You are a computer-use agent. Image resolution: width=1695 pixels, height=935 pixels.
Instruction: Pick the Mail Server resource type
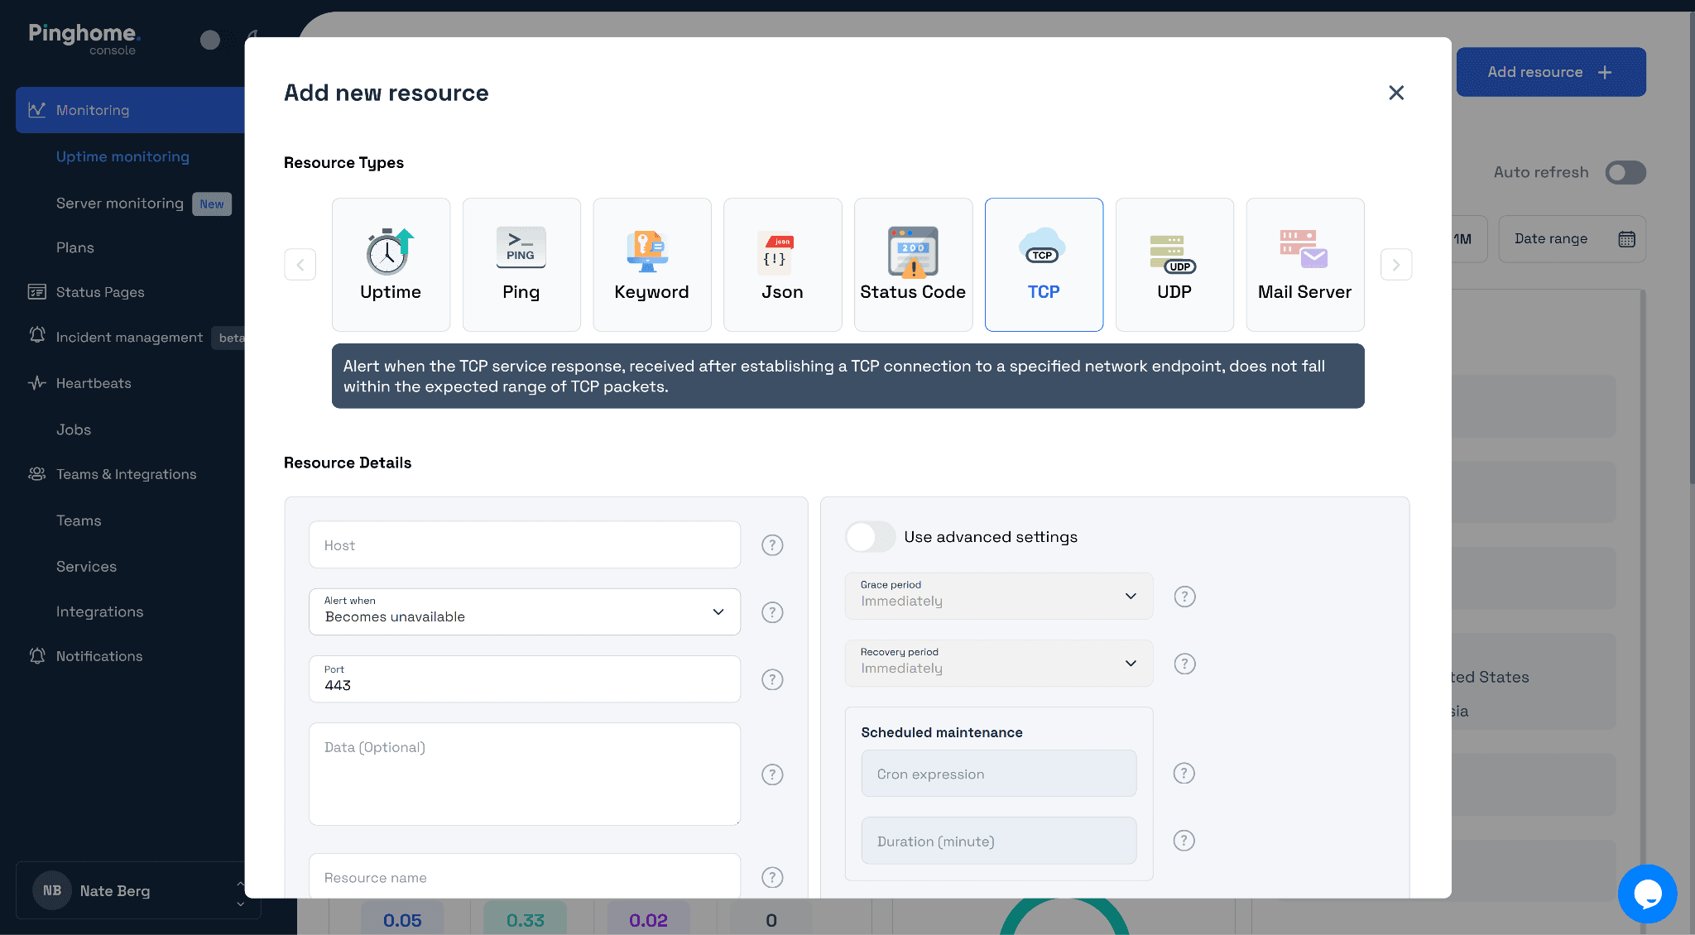(x=1305, y=265)
